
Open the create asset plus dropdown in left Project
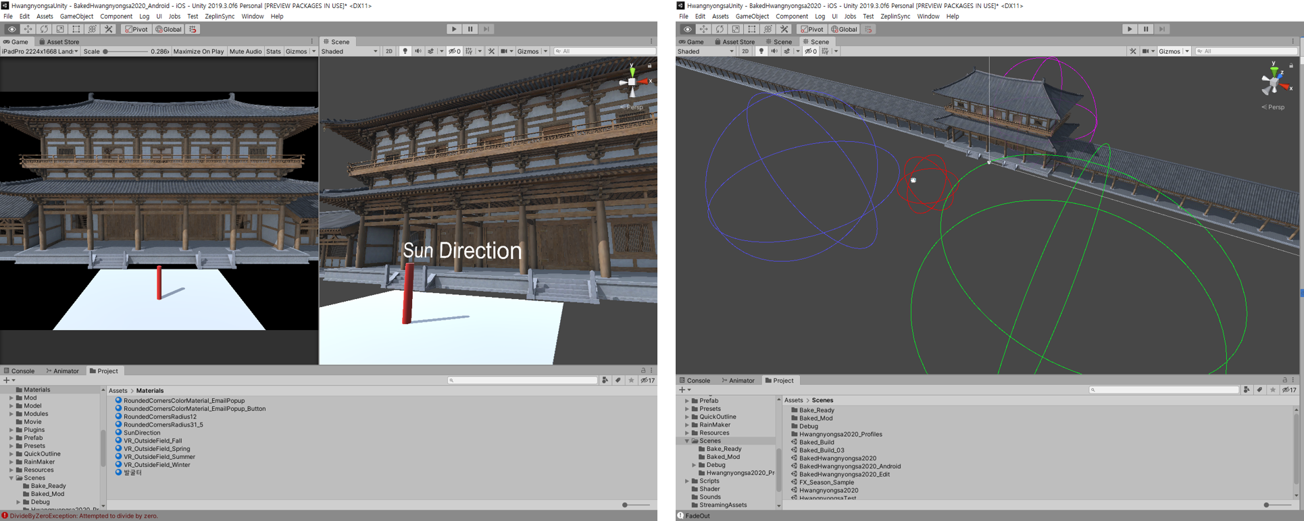click(x=9, y=380)
